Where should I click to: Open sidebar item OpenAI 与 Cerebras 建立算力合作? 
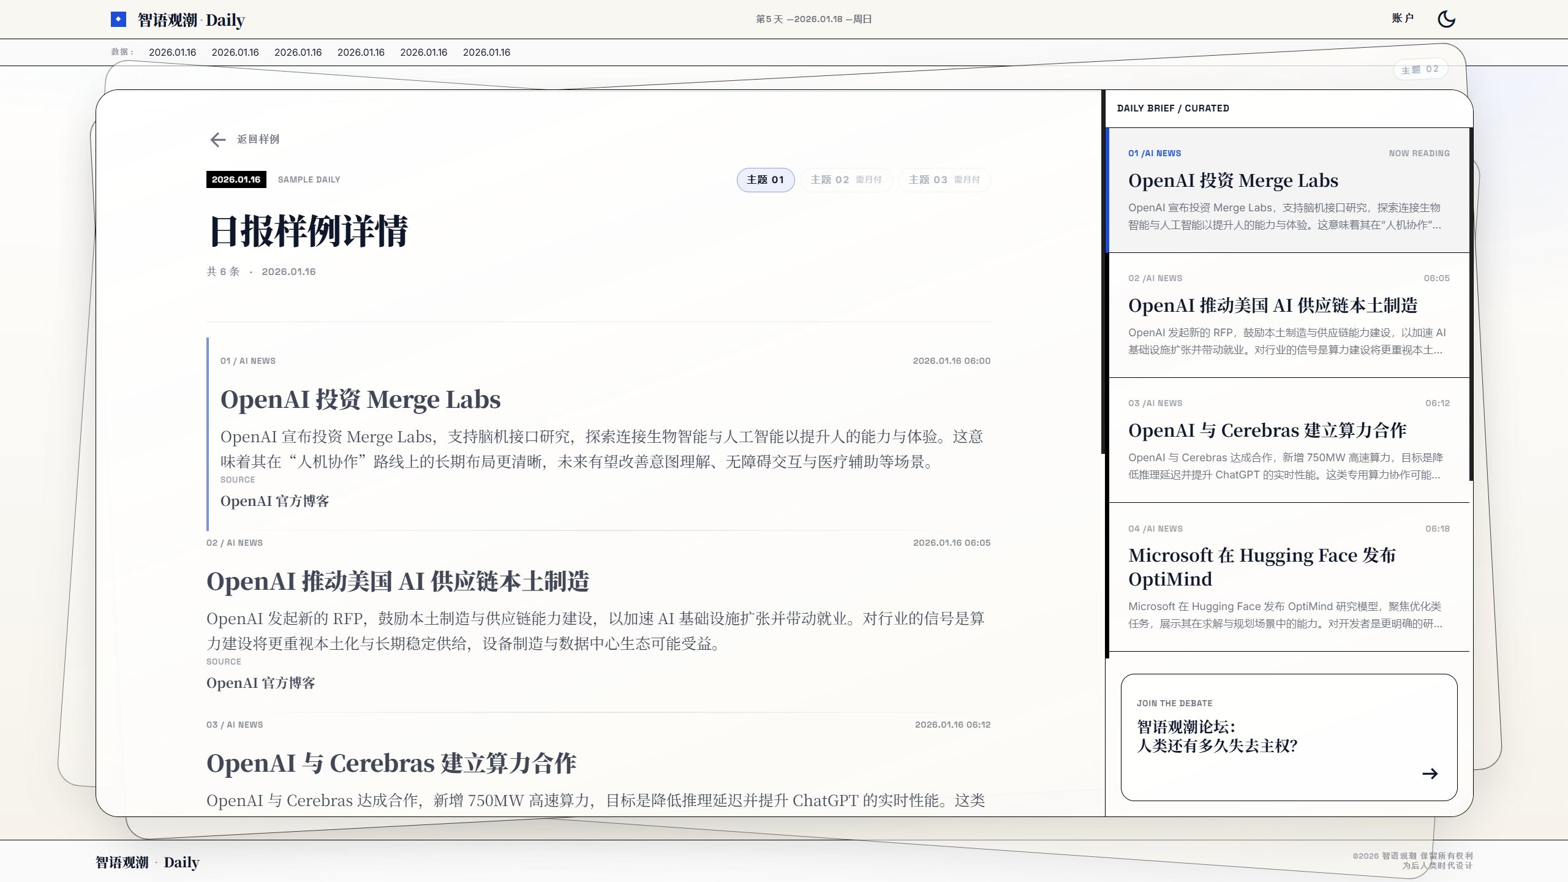(1267, 431)
